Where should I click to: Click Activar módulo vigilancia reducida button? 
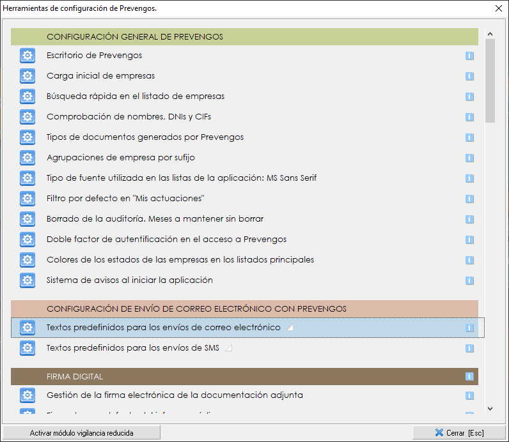pyautogui.click(x=81, y=432)
